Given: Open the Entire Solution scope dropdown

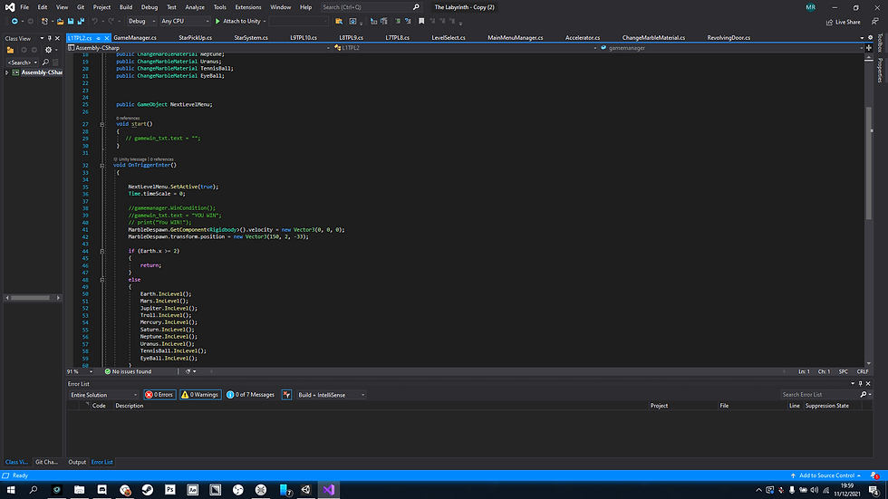Looking at the screenshot, I should (102, 395).
